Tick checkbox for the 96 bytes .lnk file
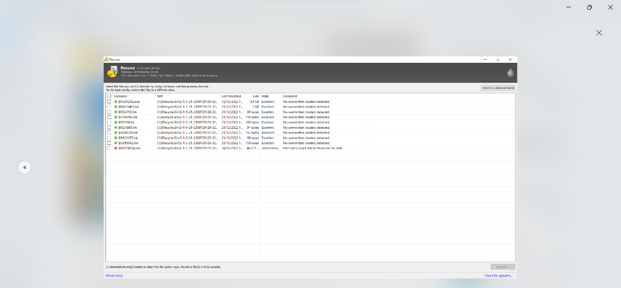 [x=109, y=112]
